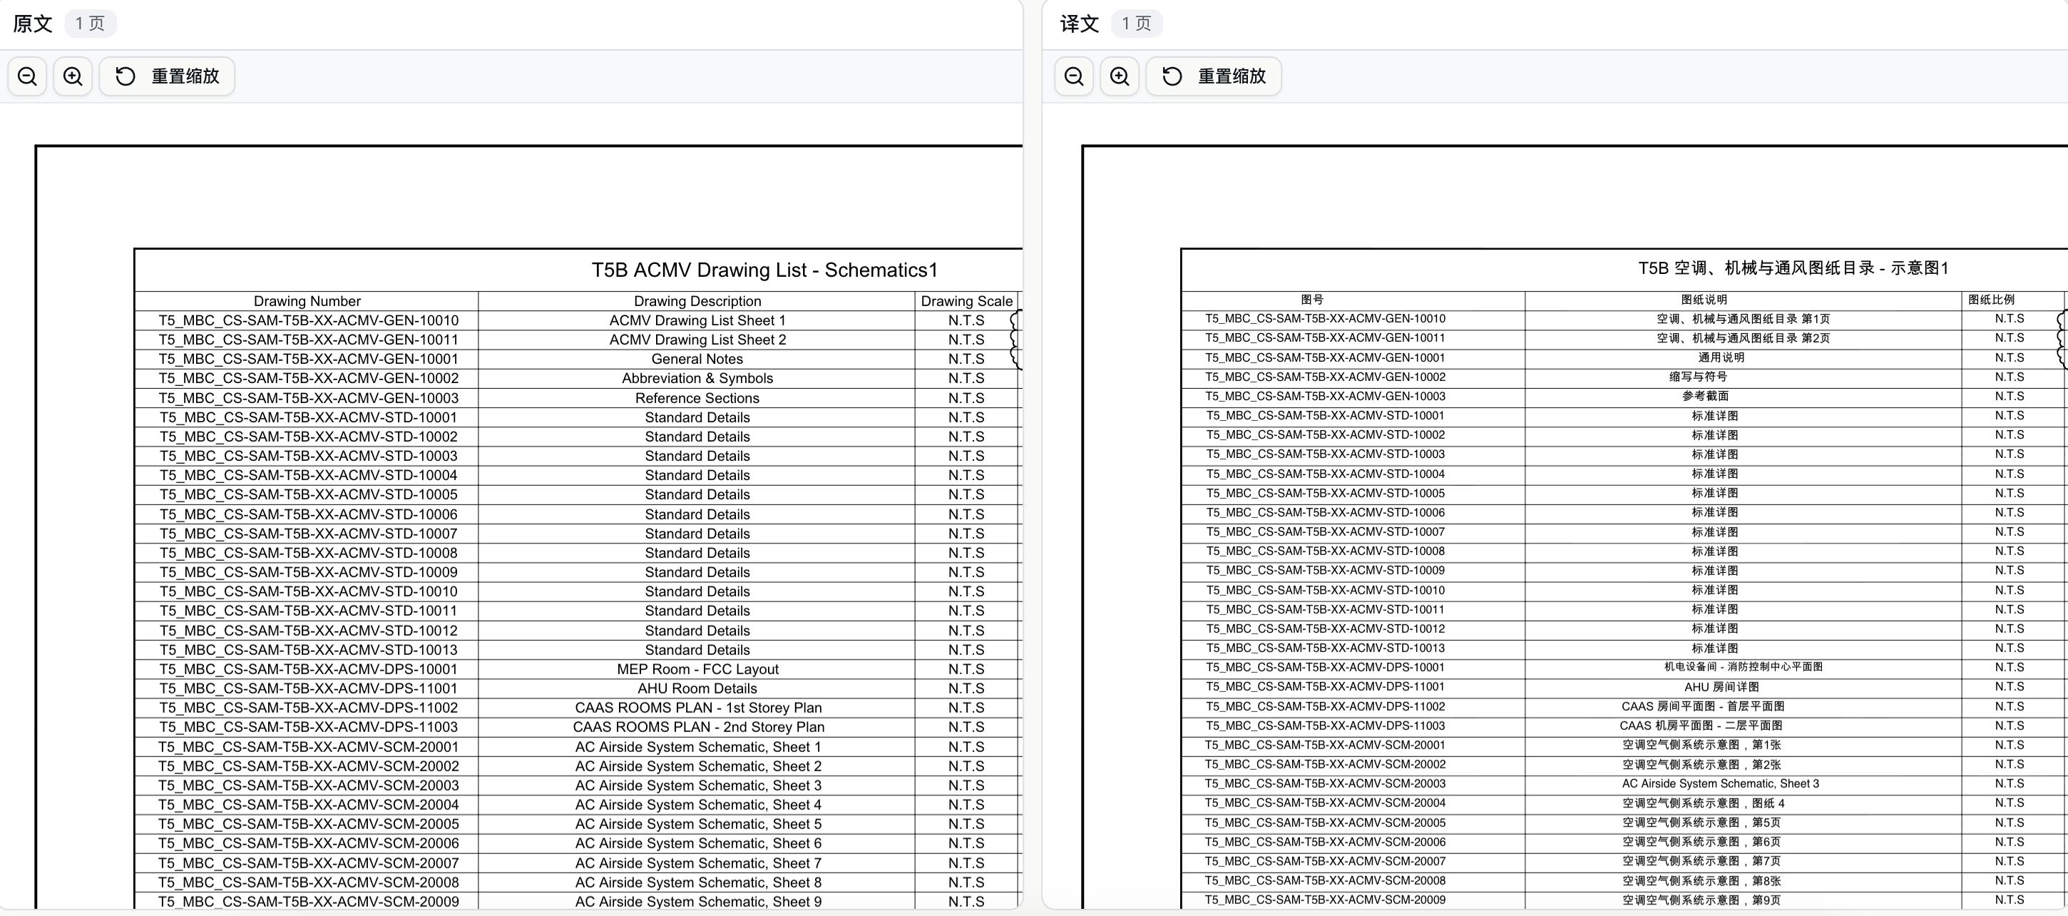Click the '缩写与符号' translated cell
2068x916 pixels.
[x=1698, y=377]
